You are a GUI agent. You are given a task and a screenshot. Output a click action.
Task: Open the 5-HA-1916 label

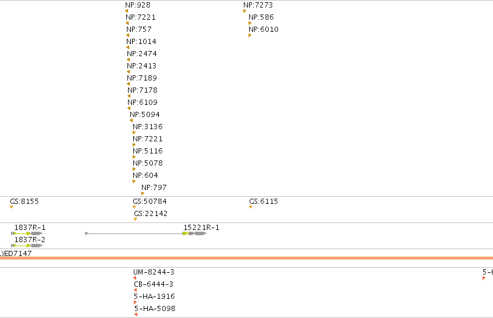[154, 297]
